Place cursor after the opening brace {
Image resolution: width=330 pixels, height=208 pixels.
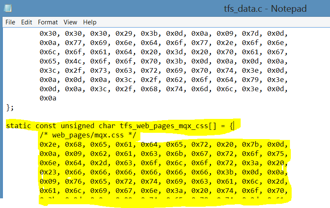(233, 126)
